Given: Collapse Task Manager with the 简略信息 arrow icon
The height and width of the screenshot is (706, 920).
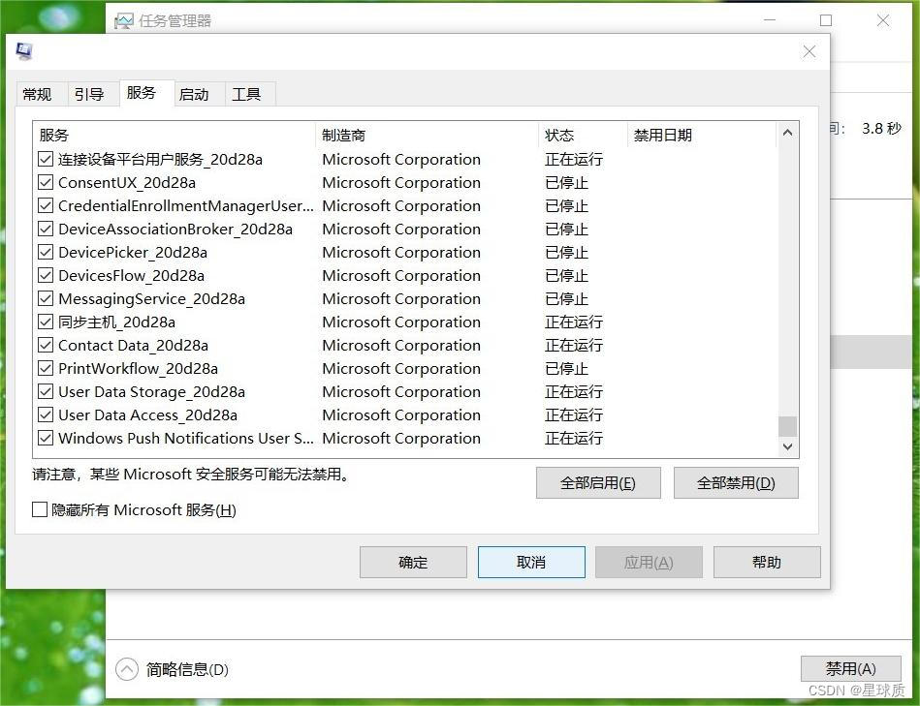Looking at the screenshot, I should 127,669.
